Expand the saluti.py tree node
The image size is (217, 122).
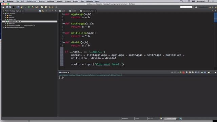5,23
